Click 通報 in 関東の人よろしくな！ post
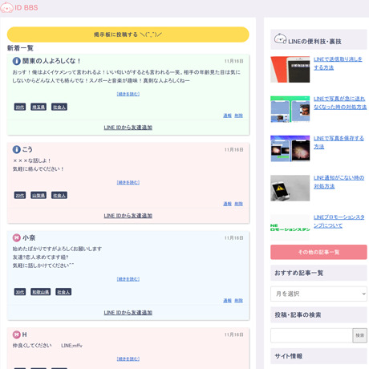Image resolution: width=369 pixels, height=369 pixels. (227, 116)
